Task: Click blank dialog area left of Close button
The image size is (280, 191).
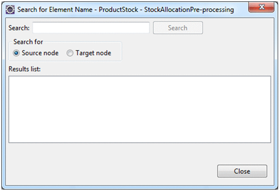Action: tap(113, 171)
